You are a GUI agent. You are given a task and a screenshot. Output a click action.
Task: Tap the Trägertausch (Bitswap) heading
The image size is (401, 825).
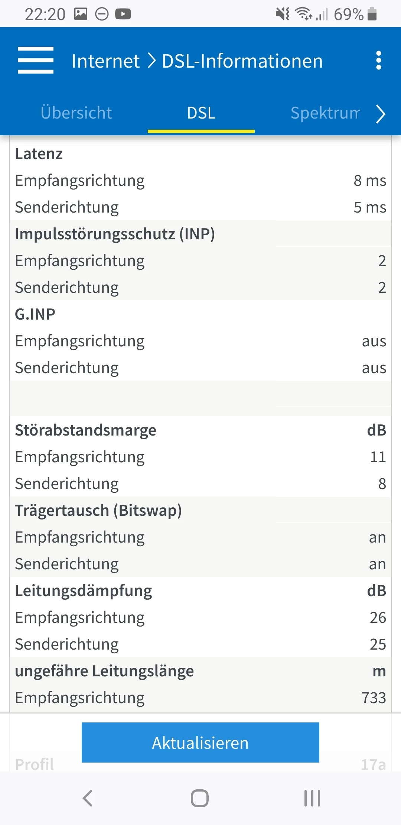(98, 510)
